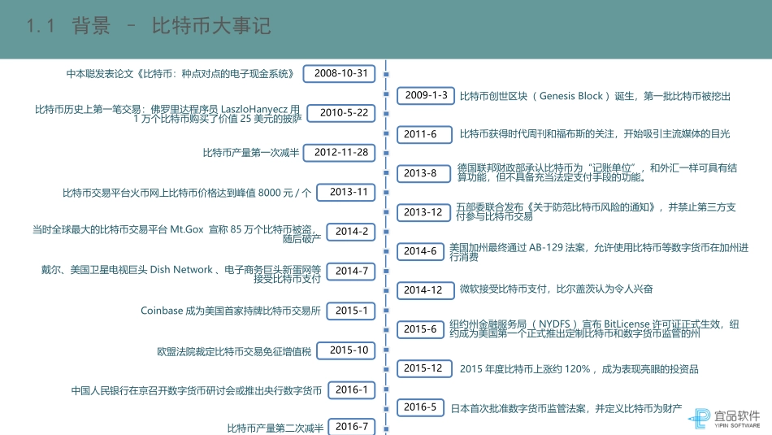The image size is (772, 435).
Task: Select text 比特币产量第一次减半
Action: pyautogui.click(x=250, y=153)
